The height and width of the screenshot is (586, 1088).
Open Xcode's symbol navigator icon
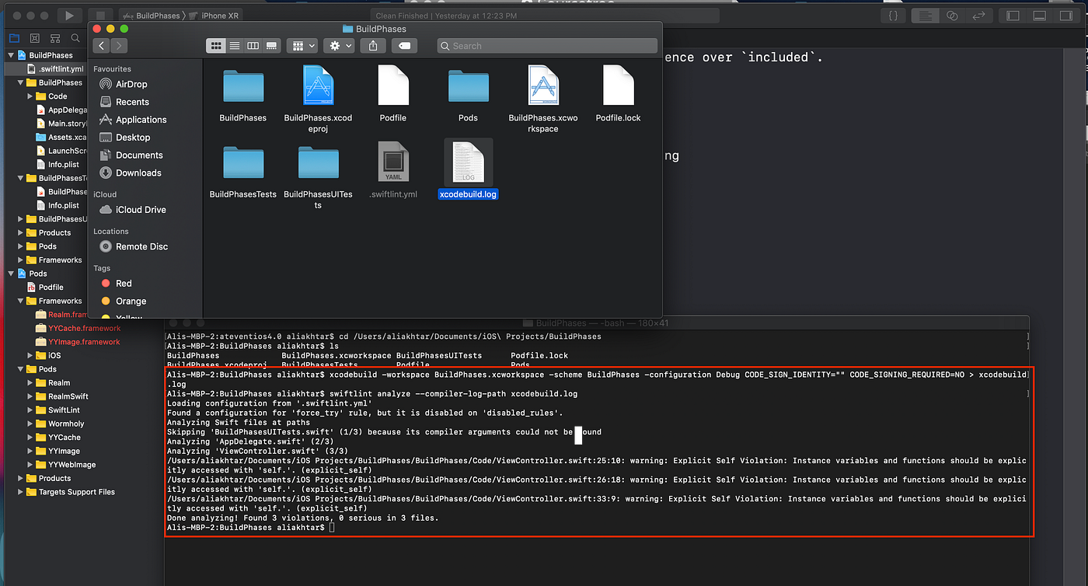point(54,37)
